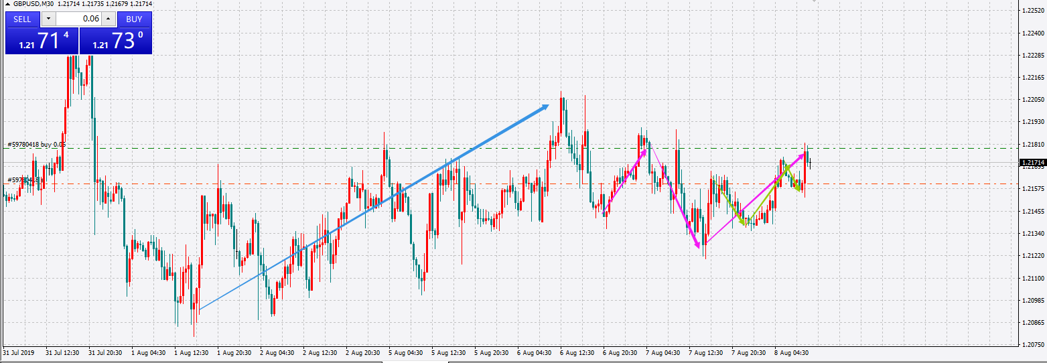This screenshot has height=363, width=1047.
Task: Click the 1.20865 price scale label
Action: [1034, 322]
